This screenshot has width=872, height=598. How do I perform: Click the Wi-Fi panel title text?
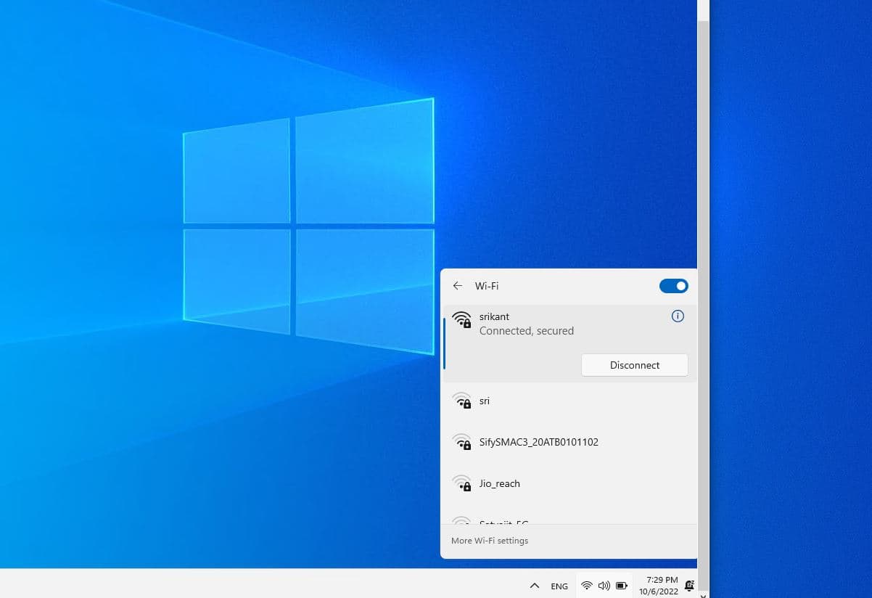point(487,286)
